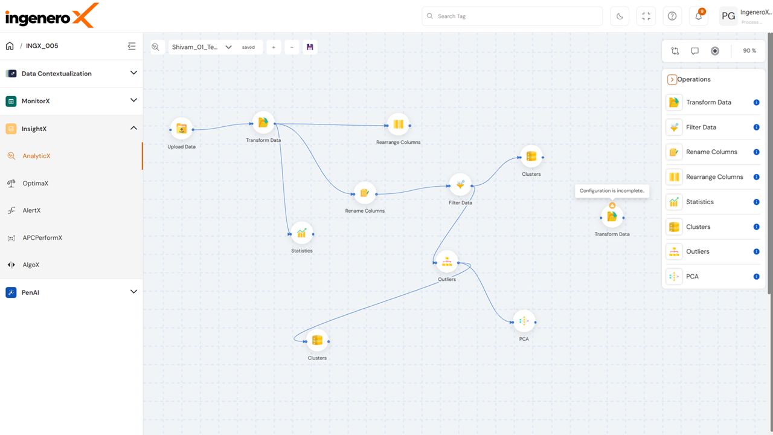Click the record circle icon in top-right toolbar
773x435 pixels.
coord(715,51)
